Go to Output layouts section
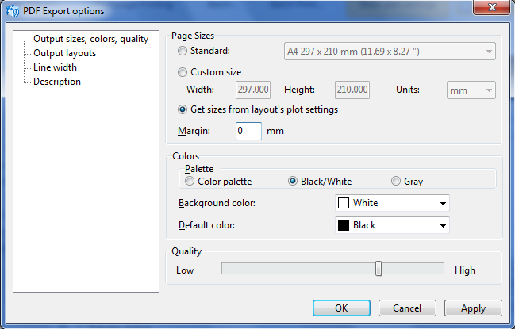 click(65, 53)
